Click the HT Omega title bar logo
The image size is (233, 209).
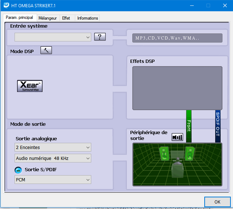pos(7,5)
